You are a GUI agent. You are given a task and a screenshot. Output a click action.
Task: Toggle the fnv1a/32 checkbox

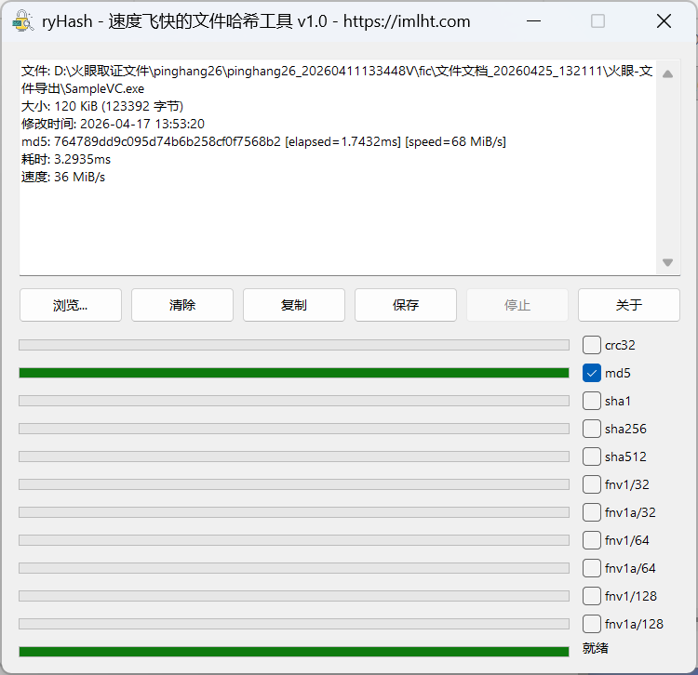(x=592, y=512)
